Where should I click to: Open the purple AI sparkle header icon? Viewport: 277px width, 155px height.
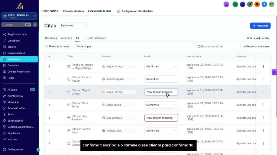click(242, 5)
